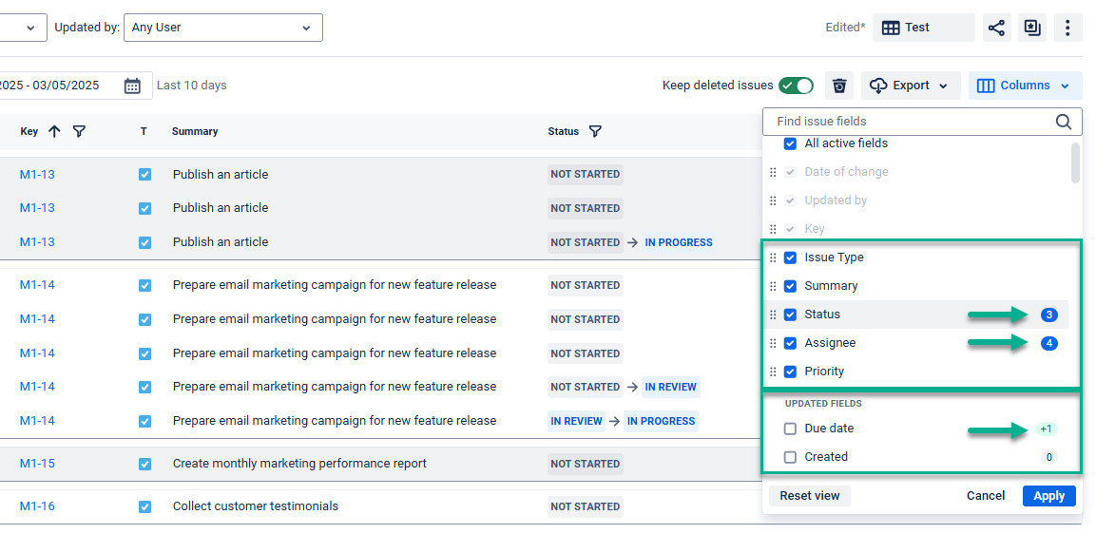Collapse the Columns dropdown panel
This screenshot has height=534, width=1096.
(x=1026, y=86)
